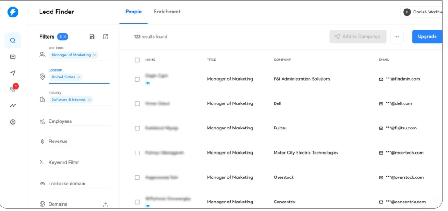Screen dimensions: 448x211
Task: Check the Fujitsu row checkbox
Action: (137, 128)
